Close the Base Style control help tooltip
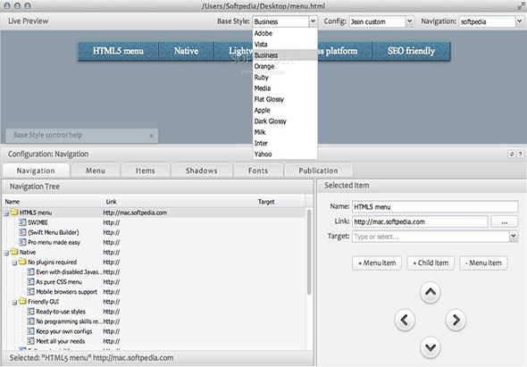This screenshot has height=367, width=527. tap(151, 136)
